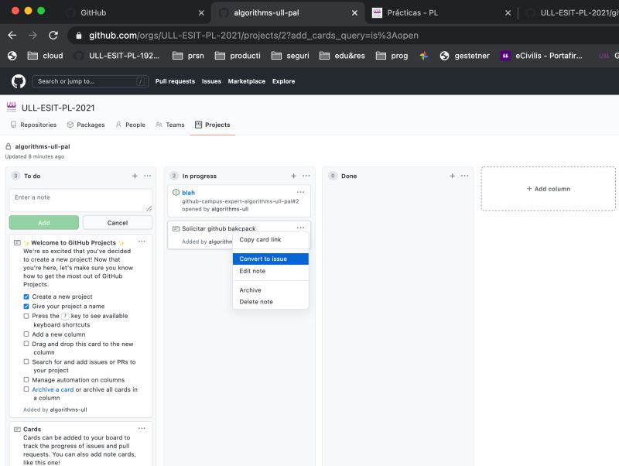Open the Welcome card options menu
Image resolution: width=619 pixels, height=466 pixels.
[x=142, y=241]
